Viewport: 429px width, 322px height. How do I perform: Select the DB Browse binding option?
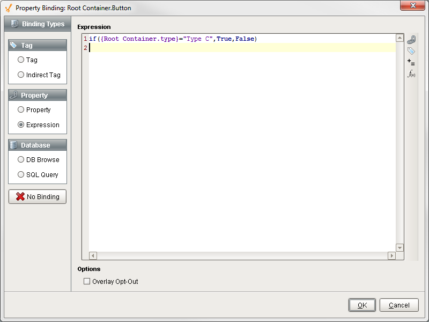20,159
